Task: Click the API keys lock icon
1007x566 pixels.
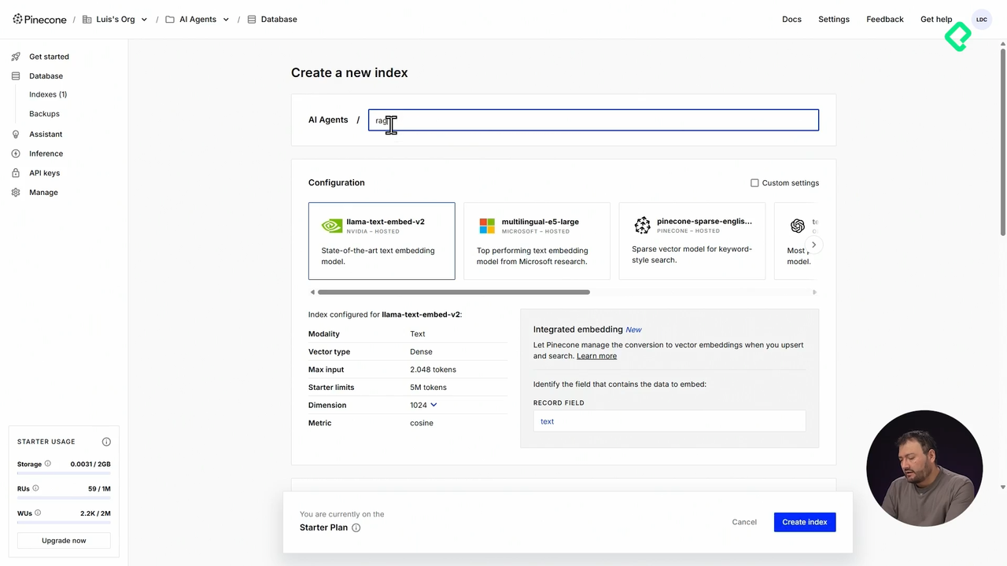Action: (16, 173)
